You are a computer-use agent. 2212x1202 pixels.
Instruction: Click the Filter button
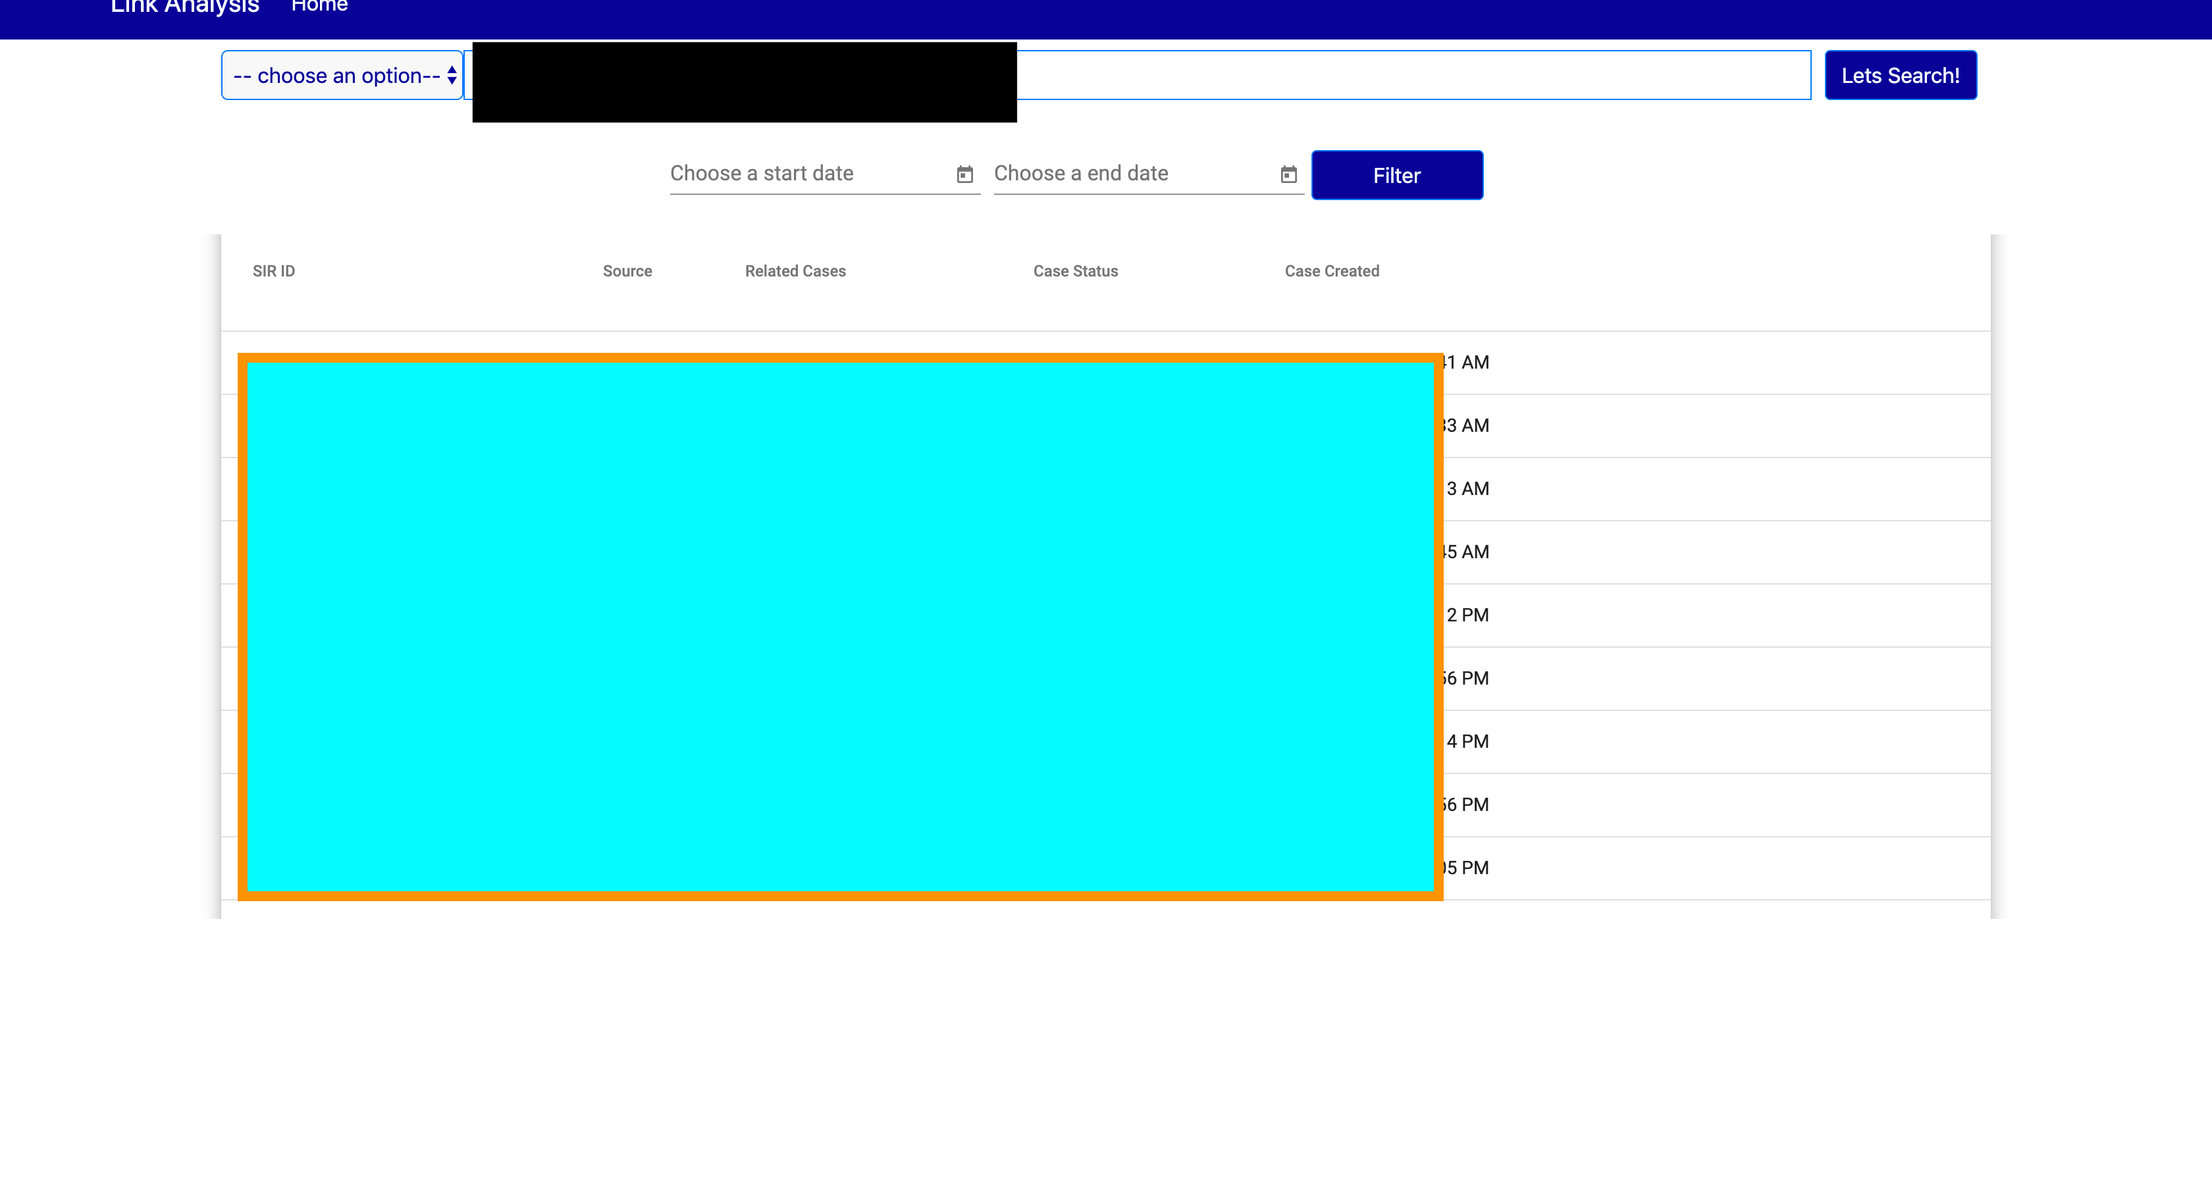click(x=1396, y=175)
